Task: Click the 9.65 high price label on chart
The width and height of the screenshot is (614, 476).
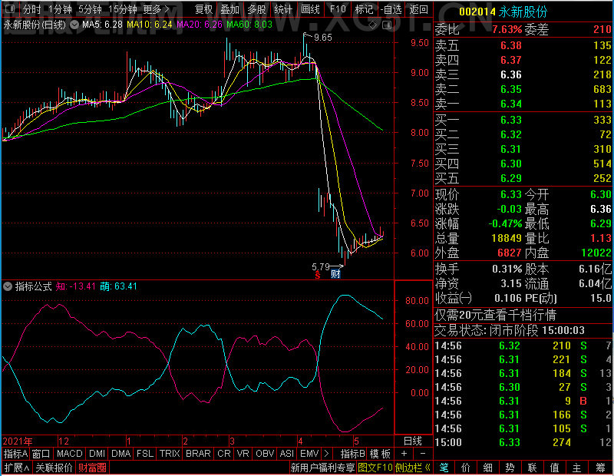Action: pos(322,38)
